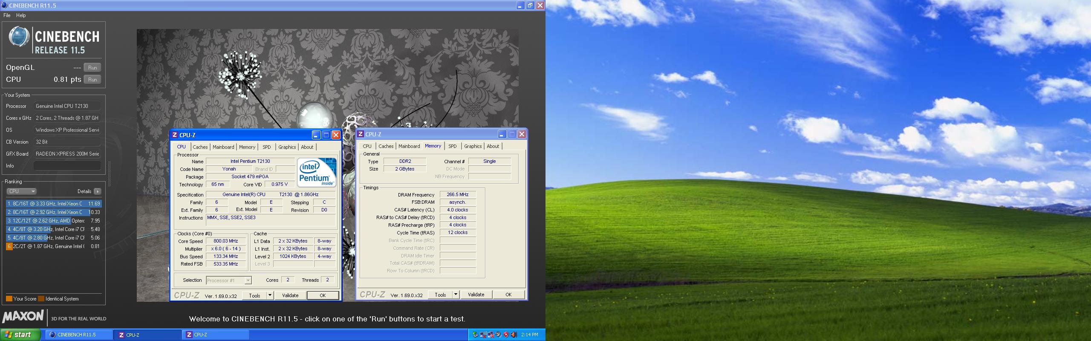Switch to Mainboard tab in left CPU-Z window

(x=223, y=147)
